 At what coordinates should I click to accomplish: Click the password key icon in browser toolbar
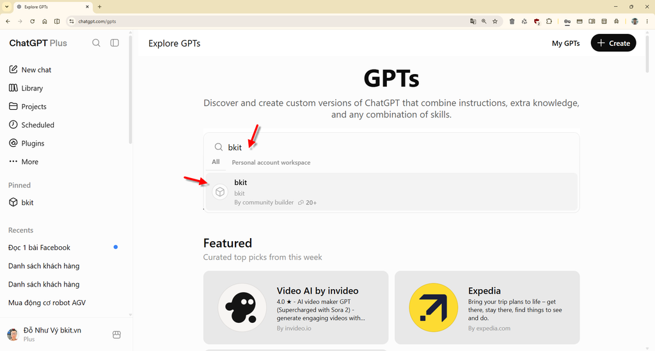click(x=567, y=22)
